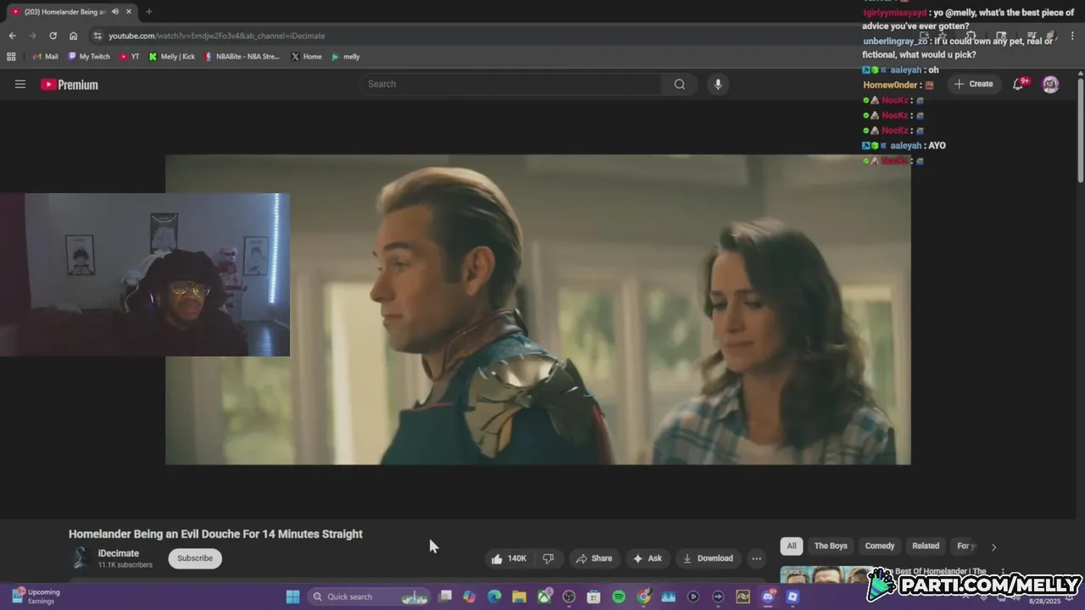Go to YouTube Premium home logo
Image resolution: width=1085 pixels, height=610 pixels.
[x=70, y=85]
